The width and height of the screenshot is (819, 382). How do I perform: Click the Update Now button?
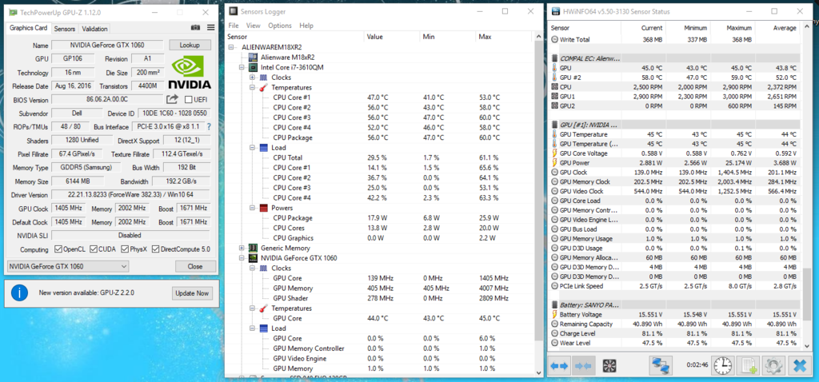pos(192,293)
